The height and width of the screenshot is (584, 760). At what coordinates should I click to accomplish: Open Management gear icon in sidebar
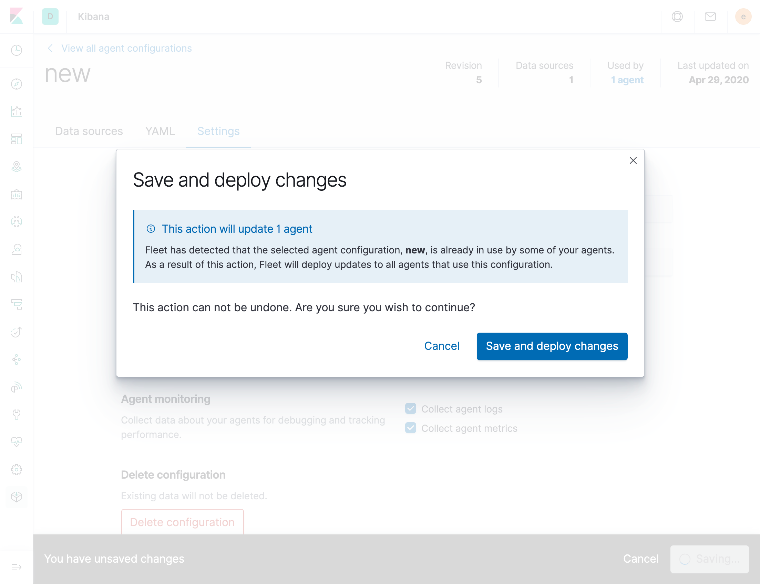coord(16,470)
